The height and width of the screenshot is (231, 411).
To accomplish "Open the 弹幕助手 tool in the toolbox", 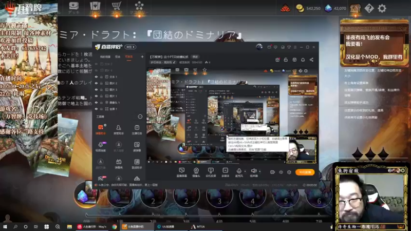I will (x=100, y=130).
